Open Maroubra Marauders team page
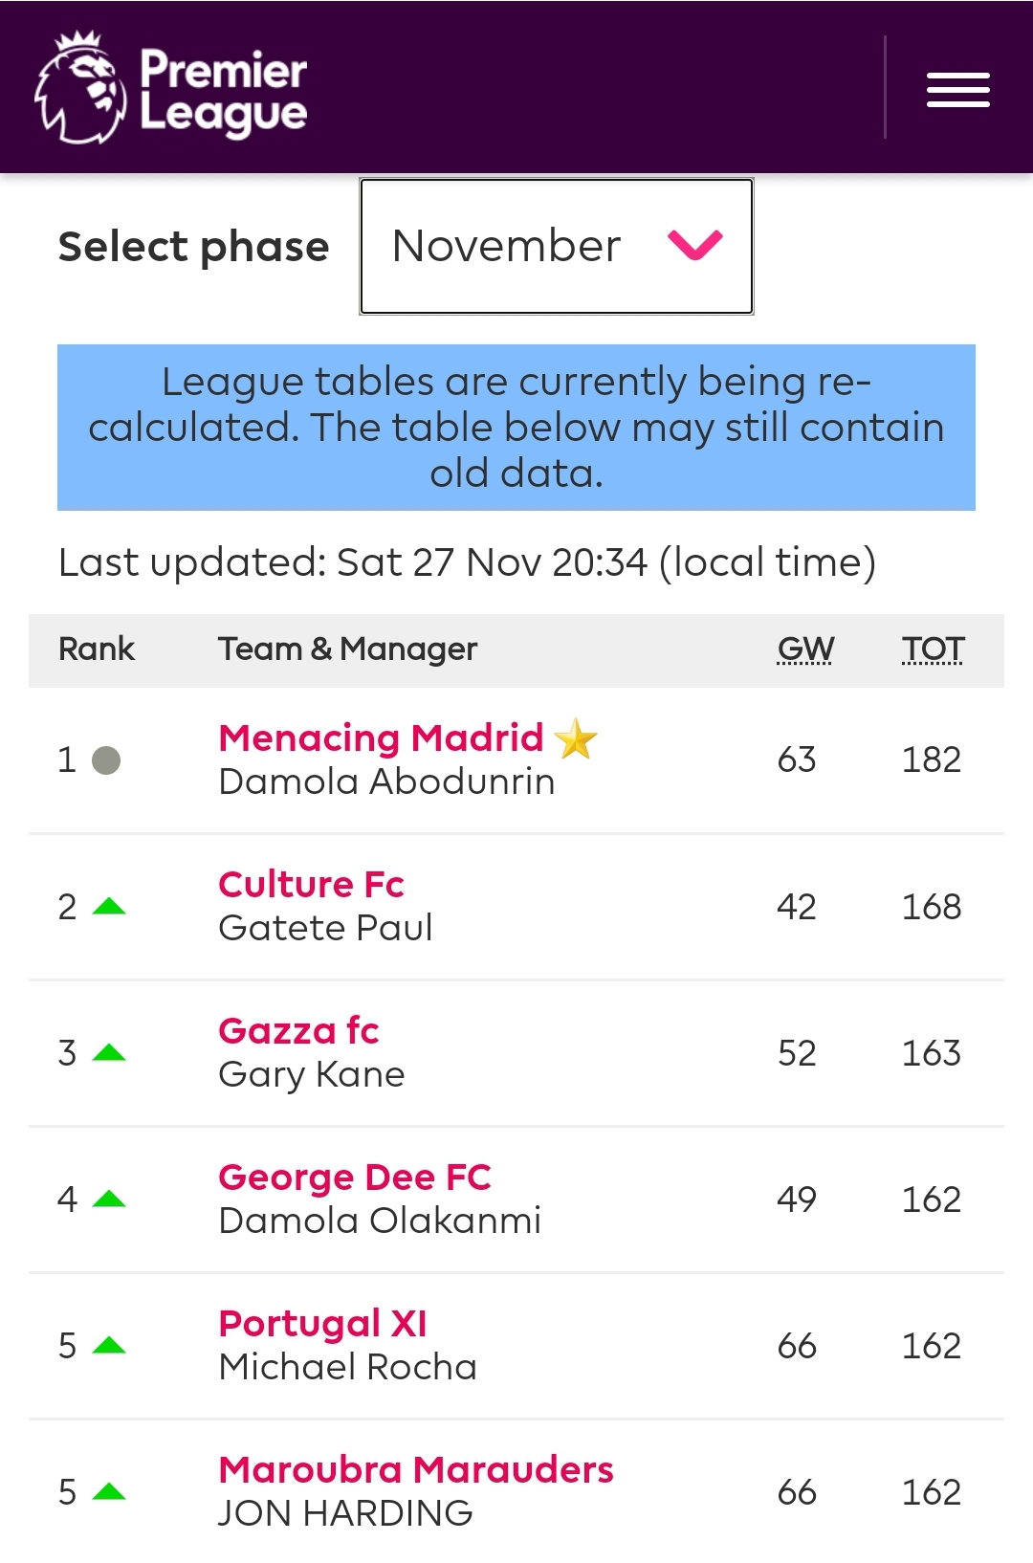 [x=416, y=1469]
